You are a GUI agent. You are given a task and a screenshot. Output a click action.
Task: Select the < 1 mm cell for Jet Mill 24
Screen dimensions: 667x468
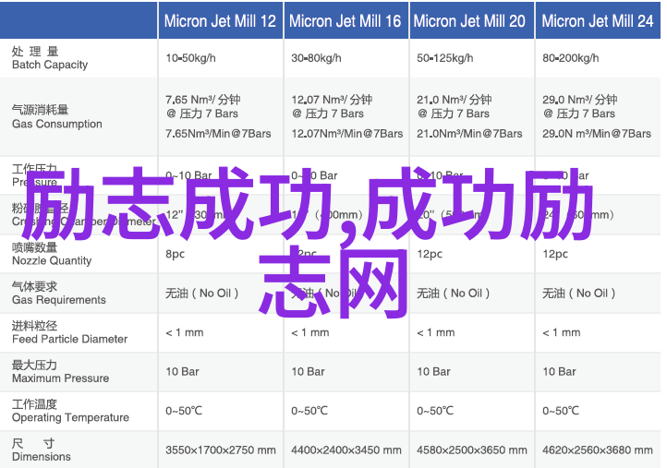pos(562,332)
